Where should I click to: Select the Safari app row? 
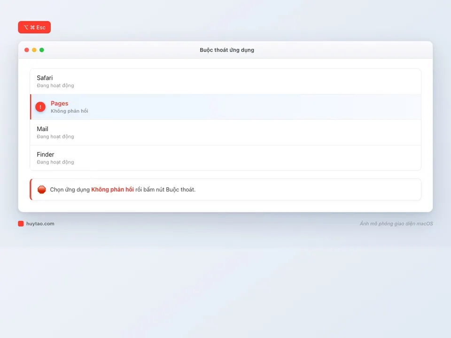click(x=225, y=81)
